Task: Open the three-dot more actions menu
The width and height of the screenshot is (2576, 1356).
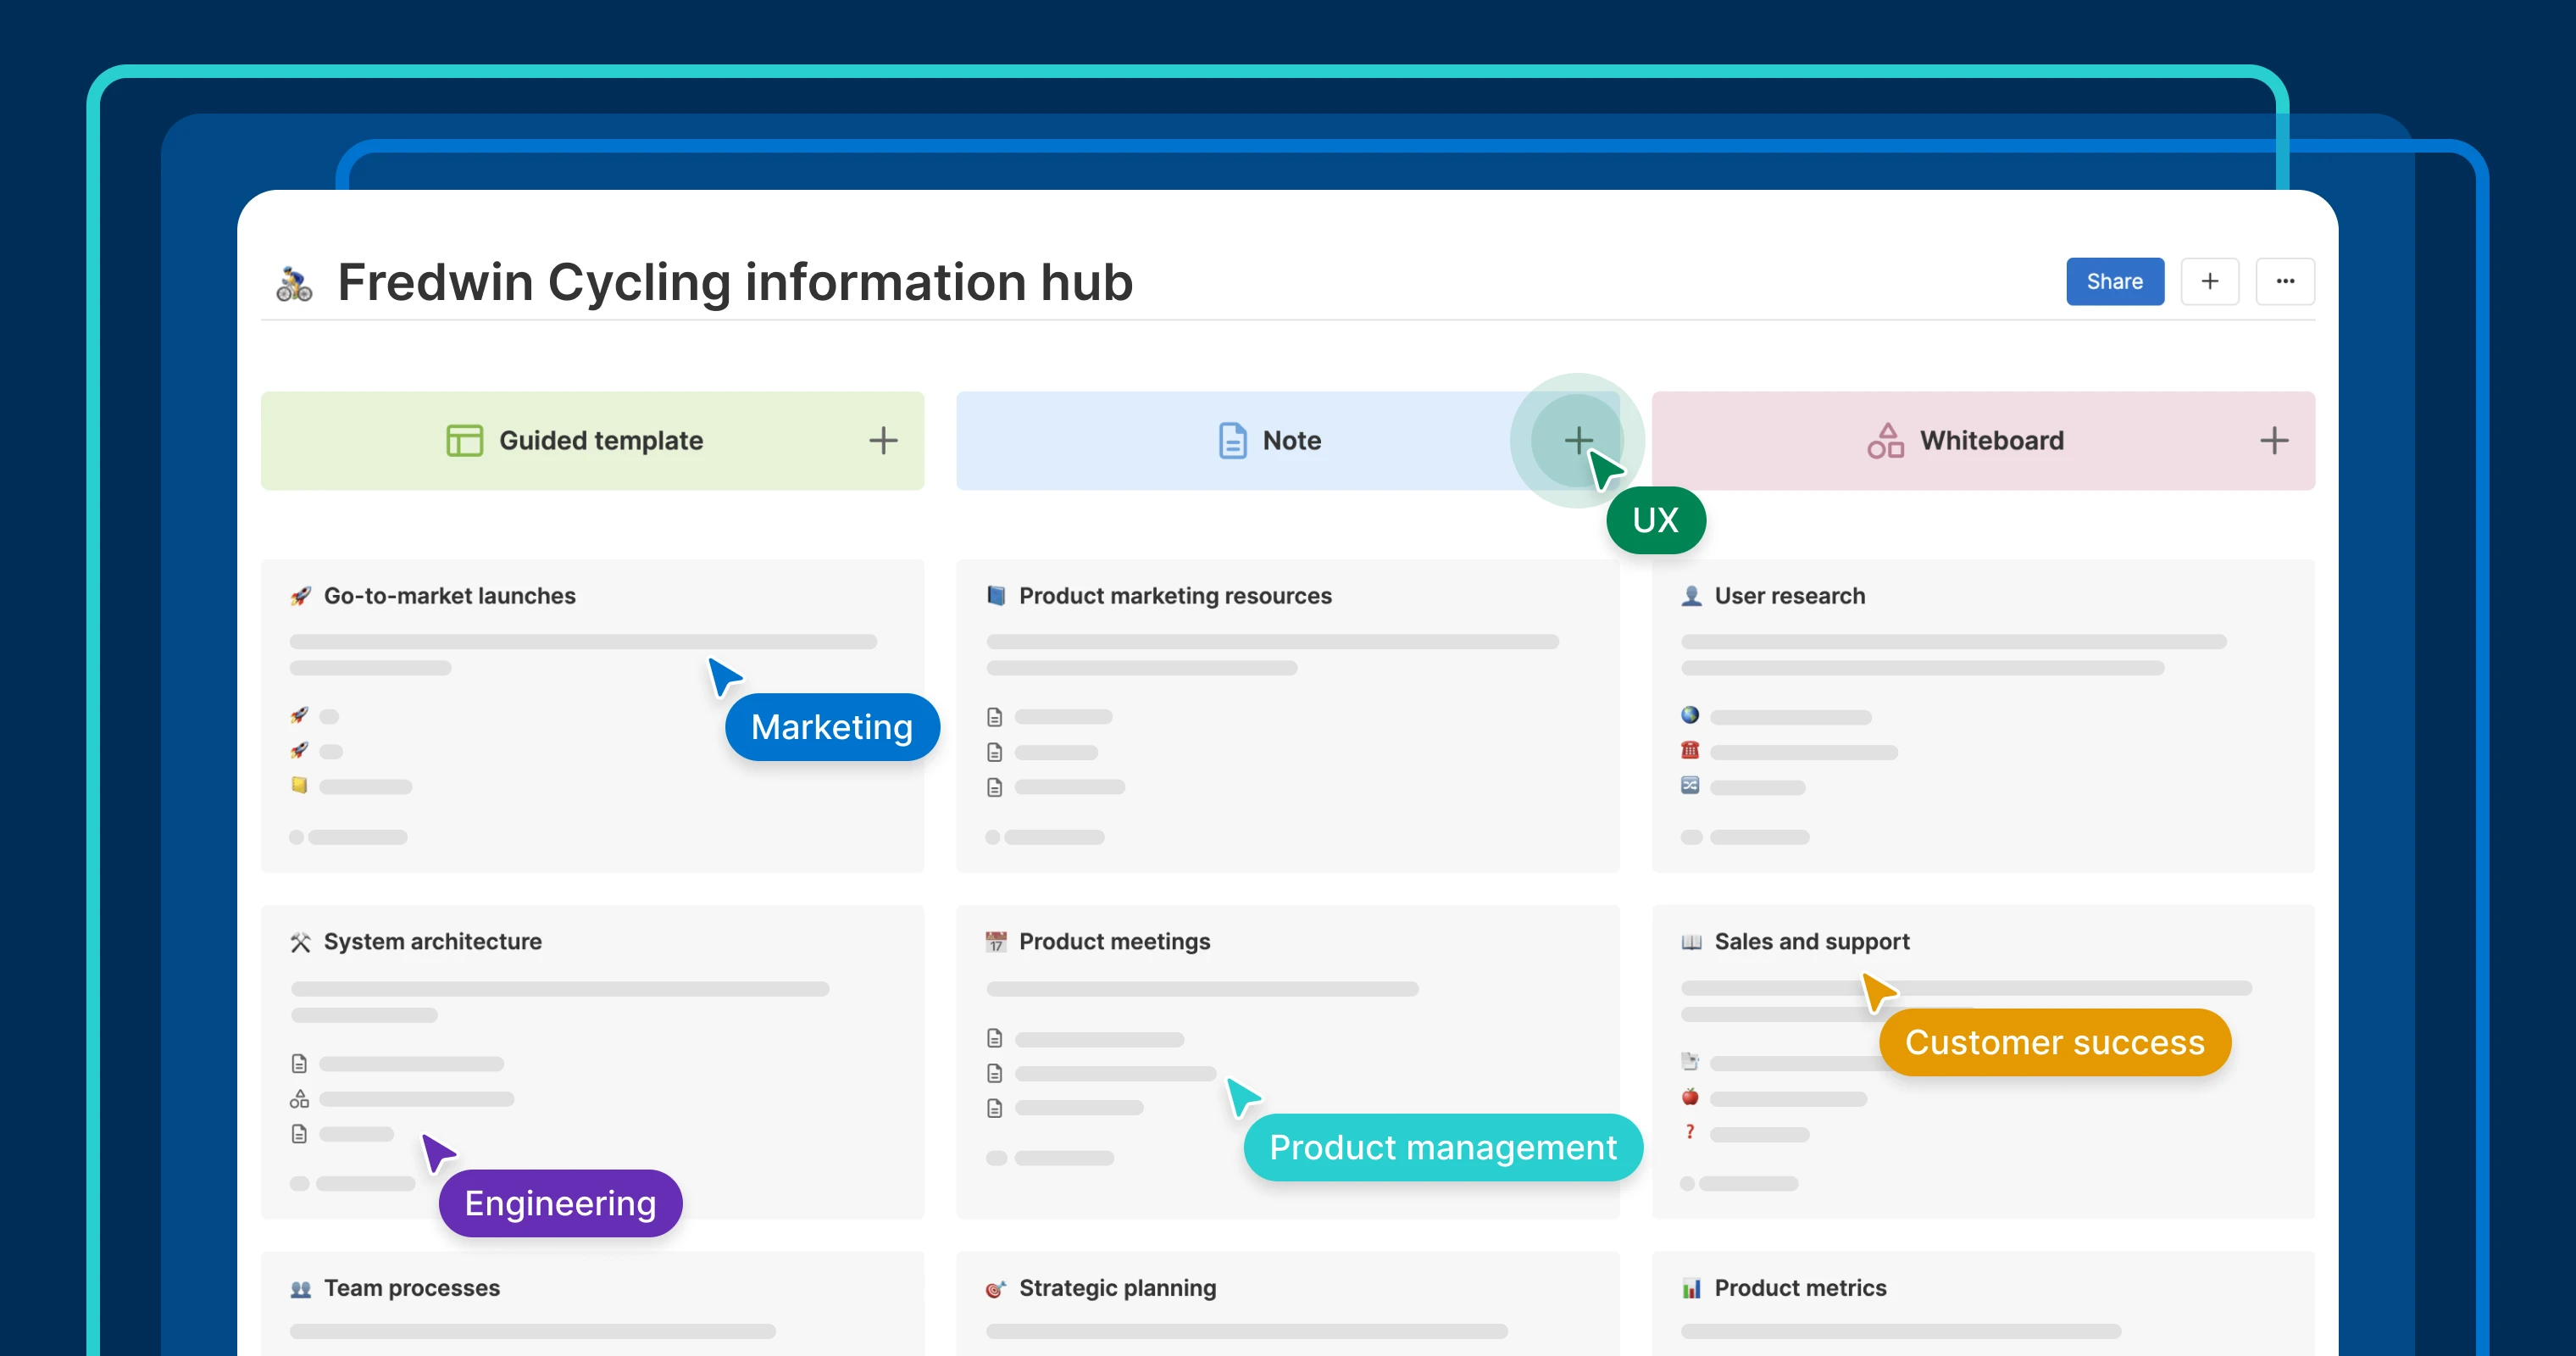Action: [2285, 281]
